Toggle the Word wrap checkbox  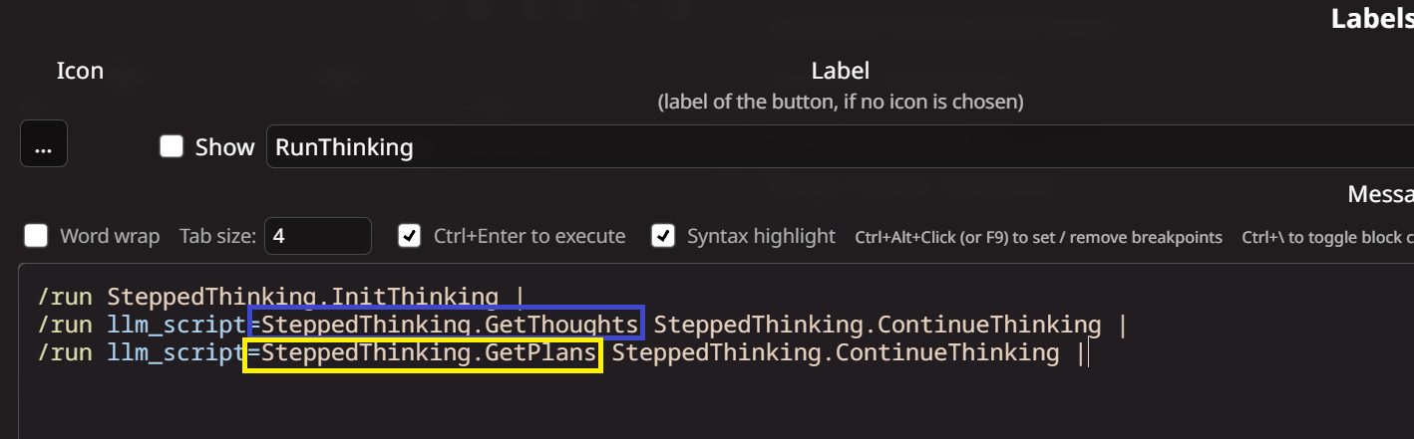[x=36, y=236]
